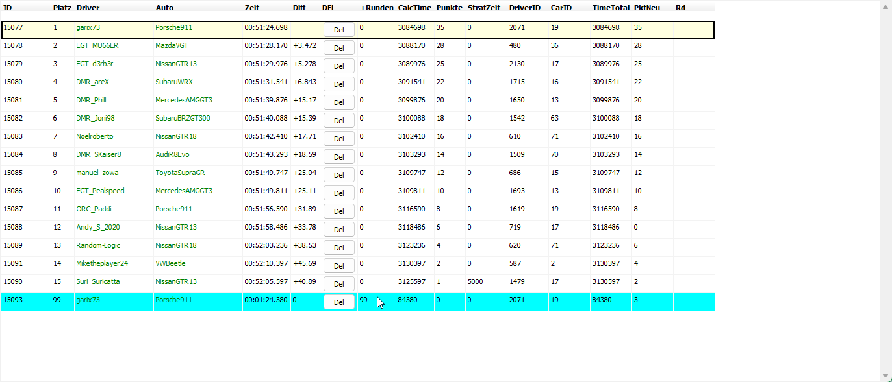892x382 pixels.
Task: Remove the Suri_Suricatta entry with Del
Action: coord(338,284)
